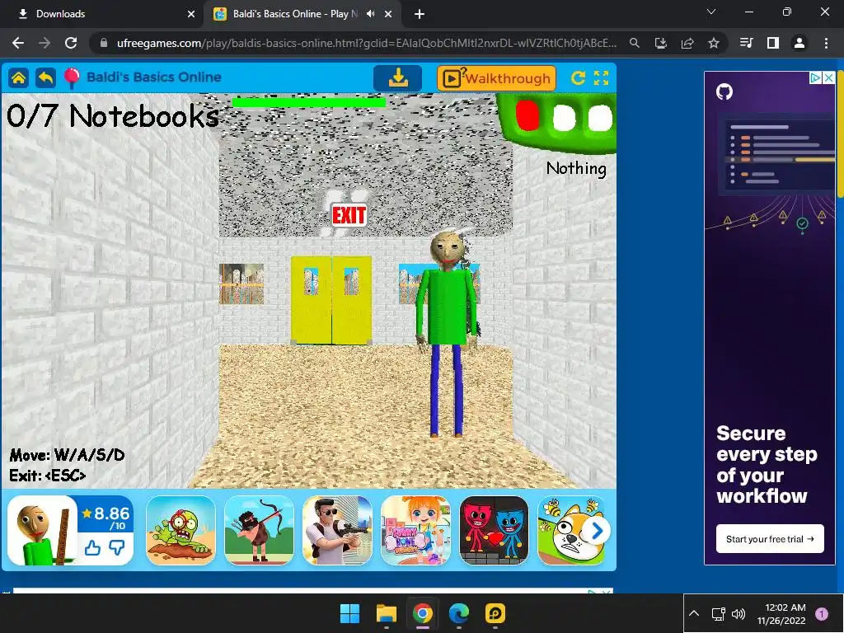The height and width of the screenshot is (633, 844).
Task: Go to the site home icon
Action: click(x=18, y=78)
